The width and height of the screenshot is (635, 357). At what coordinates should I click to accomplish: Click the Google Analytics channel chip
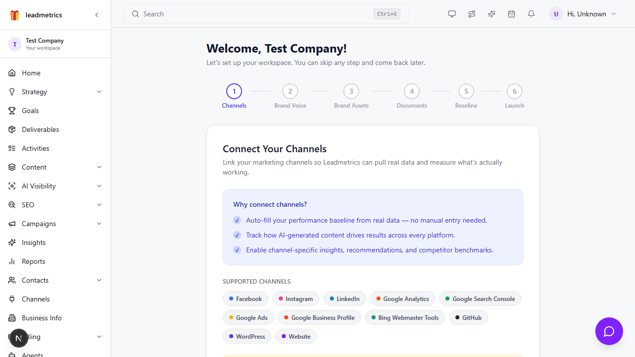click(402, 298)
